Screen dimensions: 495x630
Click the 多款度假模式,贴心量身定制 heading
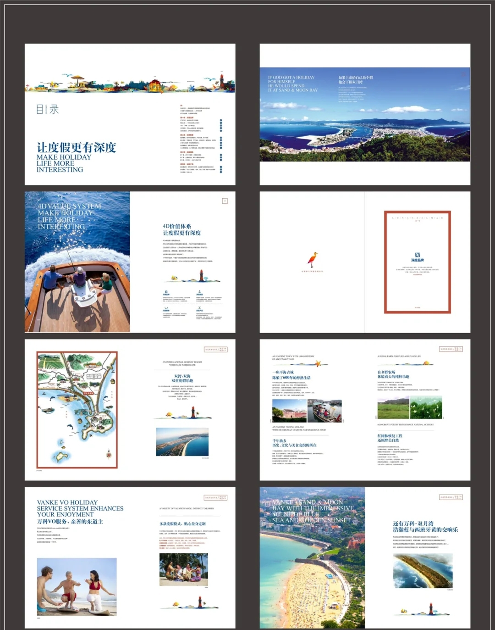[182, 524]
